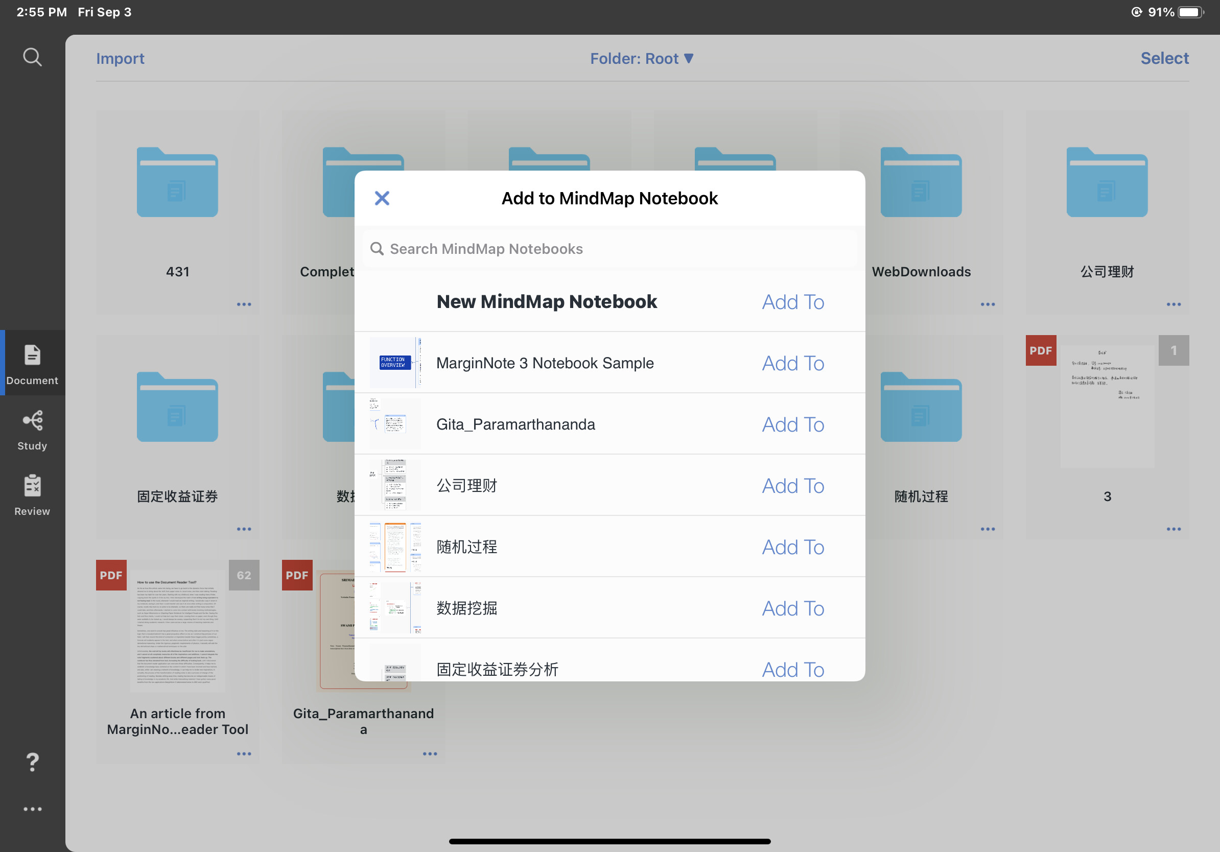1220x852 pixels.
Task: Add To 固定收益证券分析 notebook
Action: (793, 669)
